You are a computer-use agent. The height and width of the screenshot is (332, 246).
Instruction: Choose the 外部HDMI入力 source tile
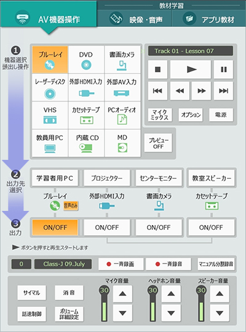[86, 87]
